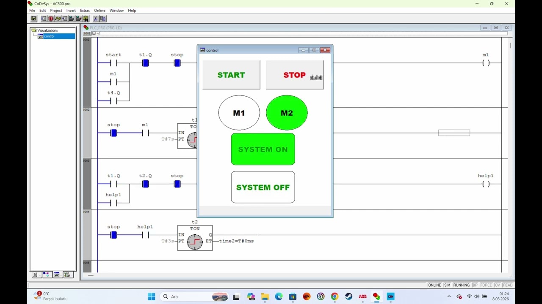
Task: Click the m1 contact in network 0002
Action: (145, 133)
